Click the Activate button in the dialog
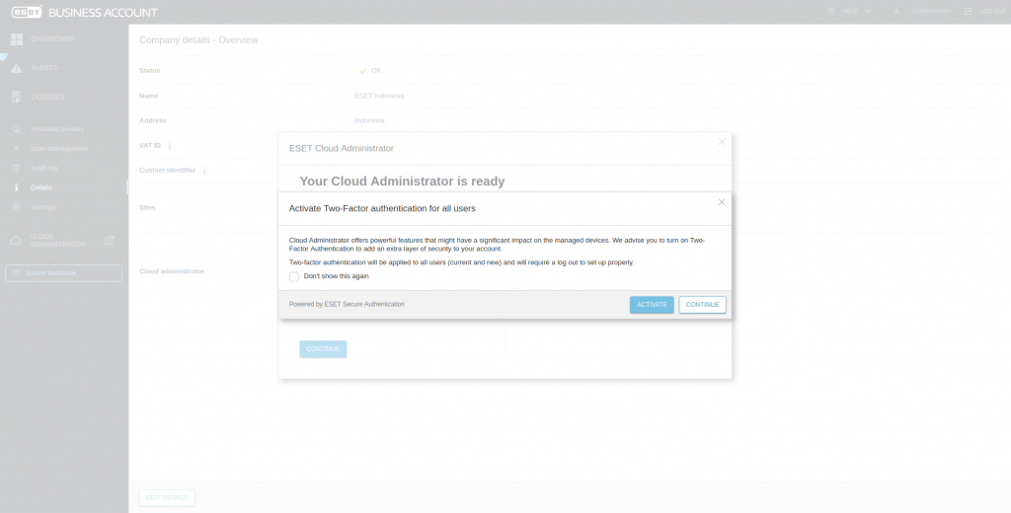Viewport: 1011px width, 513px height. (652, 305)
